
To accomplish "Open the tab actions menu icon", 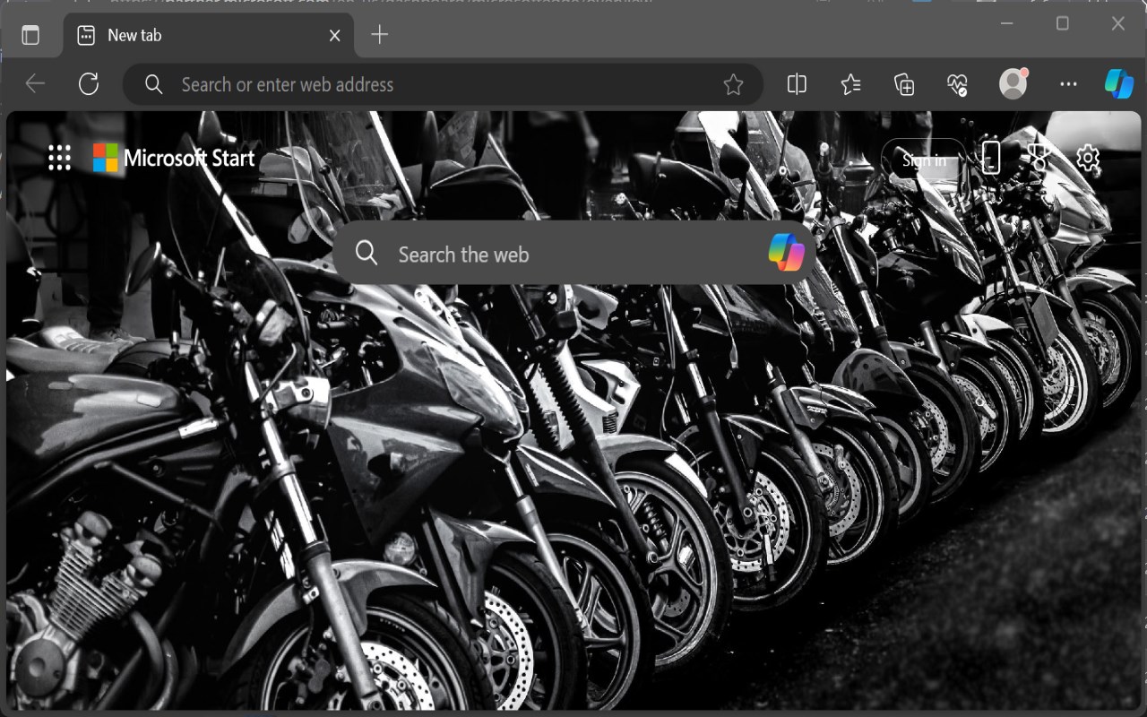I will (30, 35).
